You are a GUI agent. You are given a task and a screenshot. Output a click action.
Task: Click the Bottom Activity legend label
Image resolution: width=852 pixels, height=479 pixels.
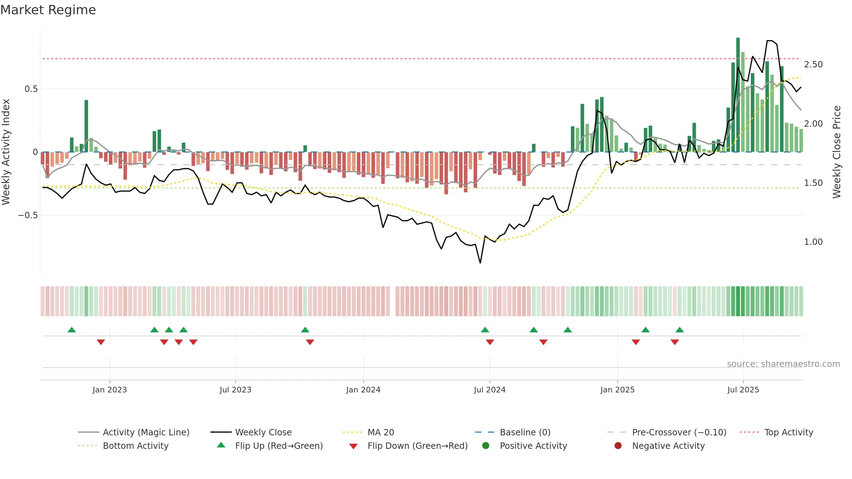click(136, 446)
